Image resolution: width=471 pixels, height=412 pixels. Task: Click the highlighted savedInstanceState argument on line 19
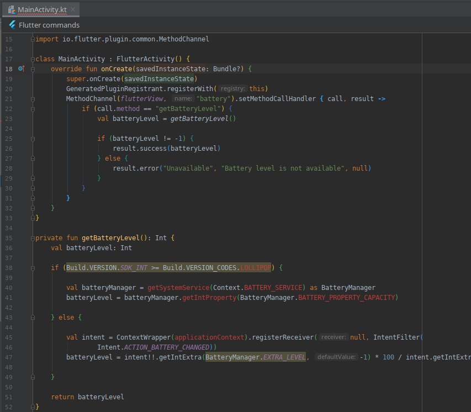click(x=159, y=79)
